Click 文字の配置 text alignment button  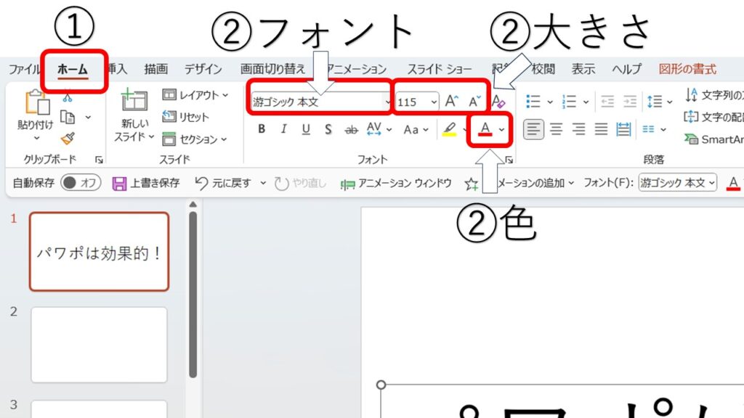click(x=713, y=117)
